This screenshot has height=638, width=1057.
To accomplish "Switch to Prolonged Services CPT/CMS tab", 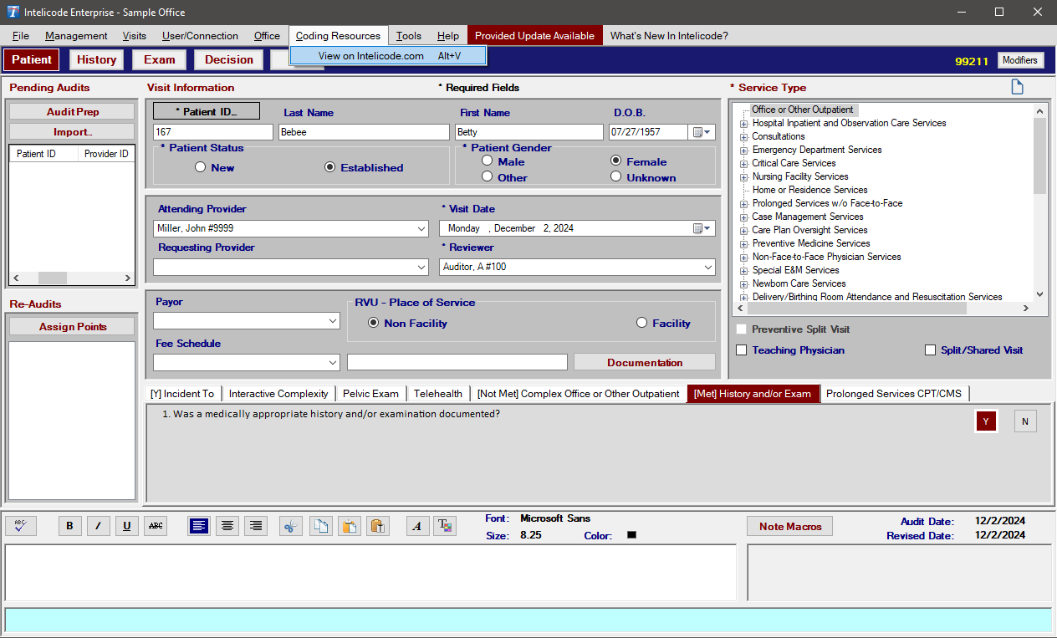I will pos(894,394).
